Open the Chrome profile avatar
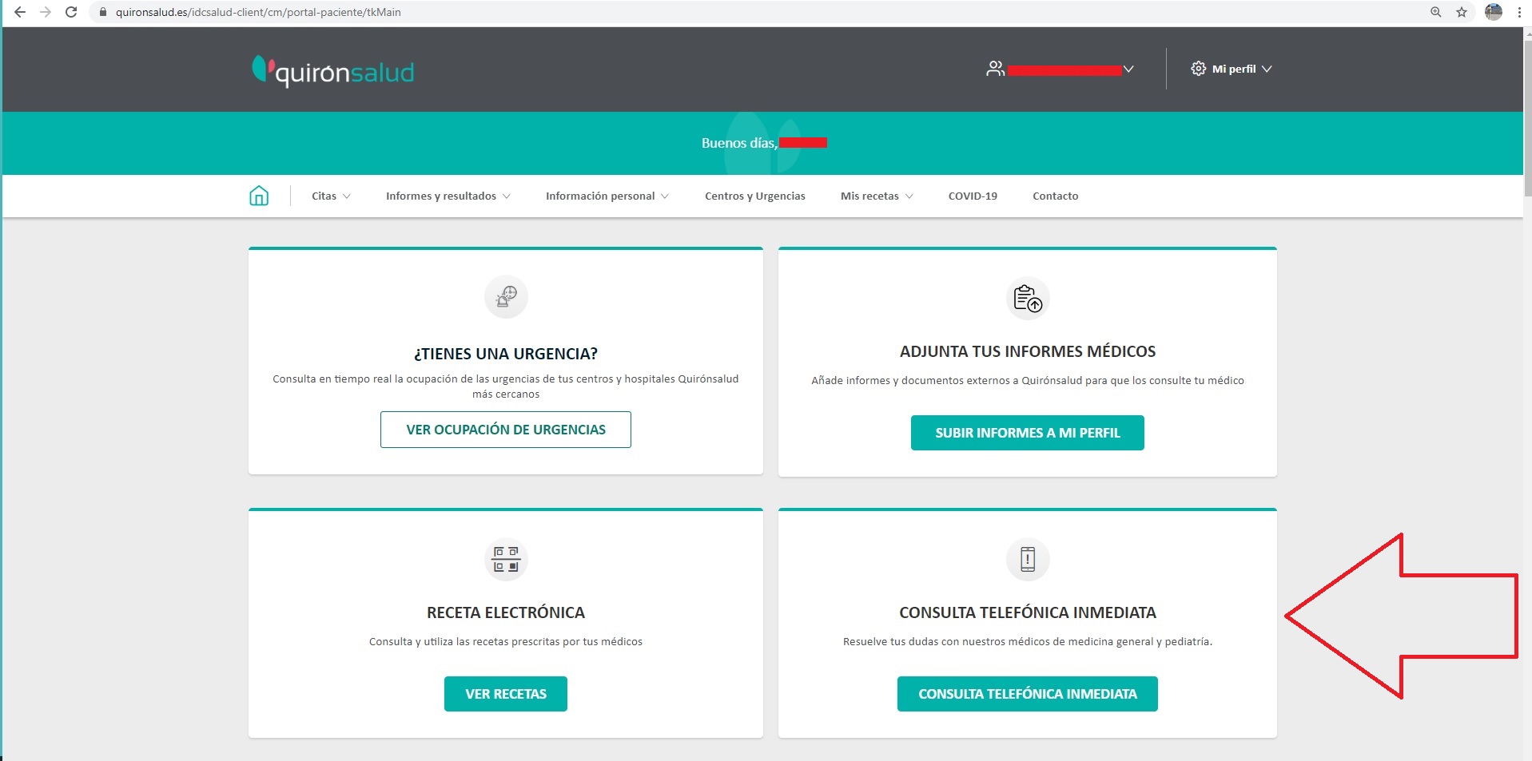 [1494, 12]
